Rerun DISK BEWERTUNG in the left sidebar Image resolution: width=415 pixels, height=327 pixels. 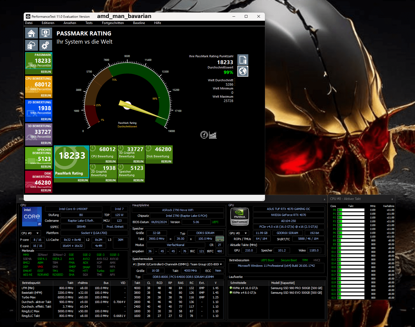46,190
